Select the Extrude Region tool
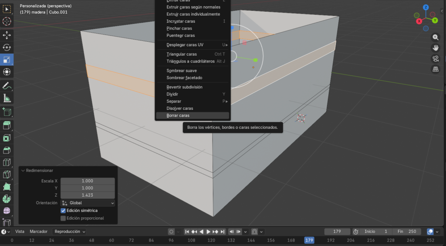The height and width of the screenshot is (246, 446). pyautogui.click(x=7, y=126)
